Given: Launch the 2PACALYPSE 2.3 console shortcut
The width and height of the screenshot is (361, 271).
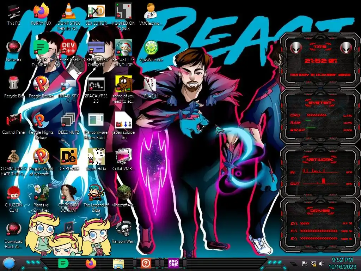Looking at the screenshot, I should [96, 89].
